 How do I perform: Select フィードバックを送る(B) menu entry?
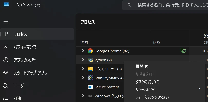152,97
